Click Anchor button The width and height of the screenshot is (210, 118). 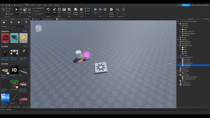pos(88,14)
